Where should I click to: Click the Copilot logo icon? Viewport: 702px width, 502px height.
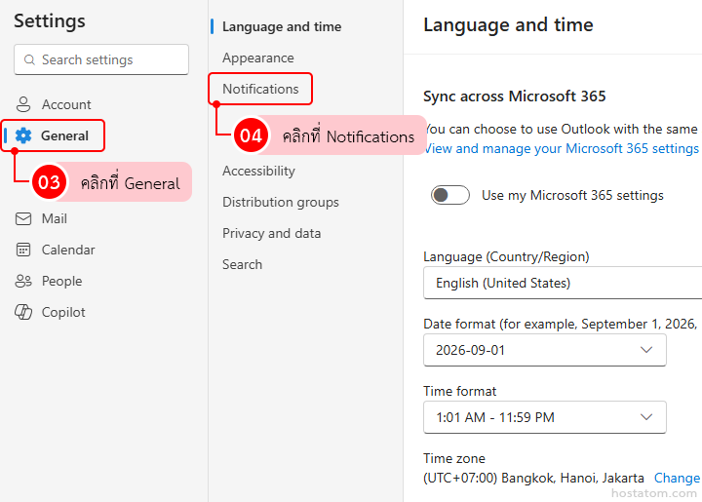point(23,312)
